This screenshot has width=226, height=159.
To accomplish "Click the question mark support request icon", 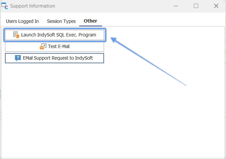I will coord(18,58).
